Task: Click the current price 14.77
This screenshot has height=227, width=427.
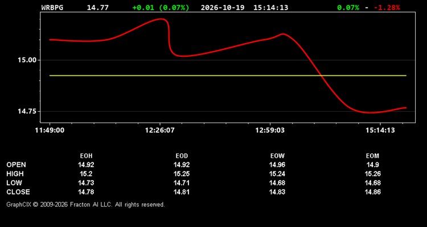Action: (97, 7)
